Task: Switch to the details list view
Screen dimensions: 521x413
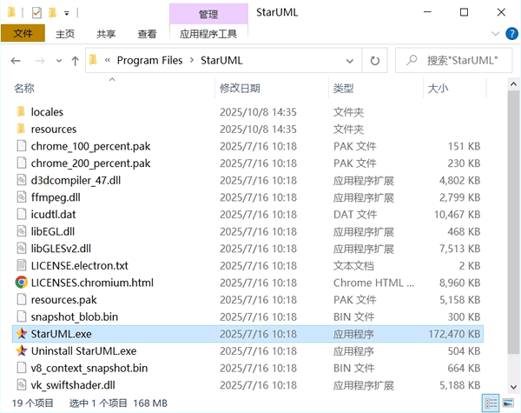Action: (x=492, y=403)
